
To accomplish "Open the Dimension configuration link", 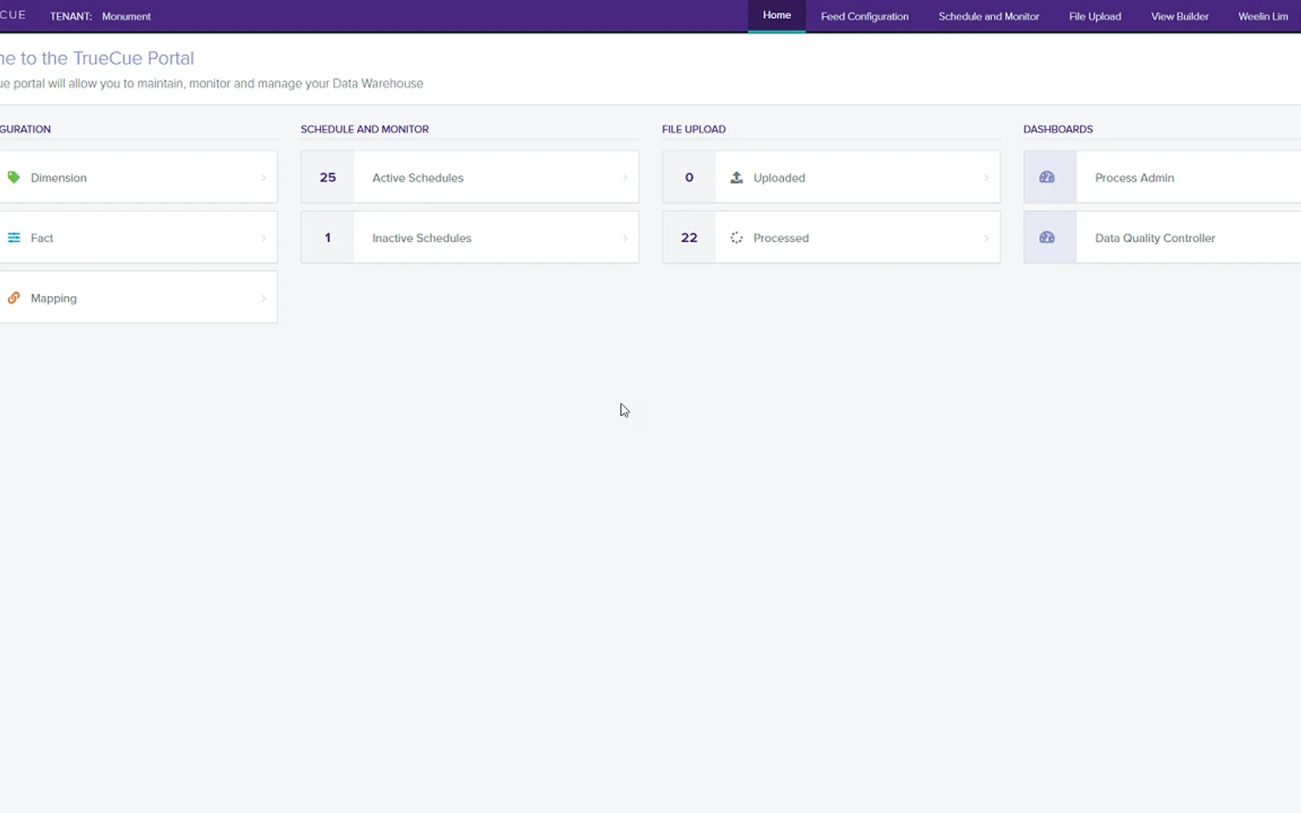I will (x=59, y=177).
